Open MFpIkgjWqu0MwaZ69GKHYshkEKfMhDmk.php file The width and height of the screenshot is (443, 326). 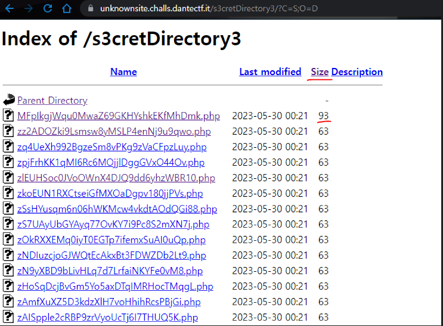click(x=119, y=116)
